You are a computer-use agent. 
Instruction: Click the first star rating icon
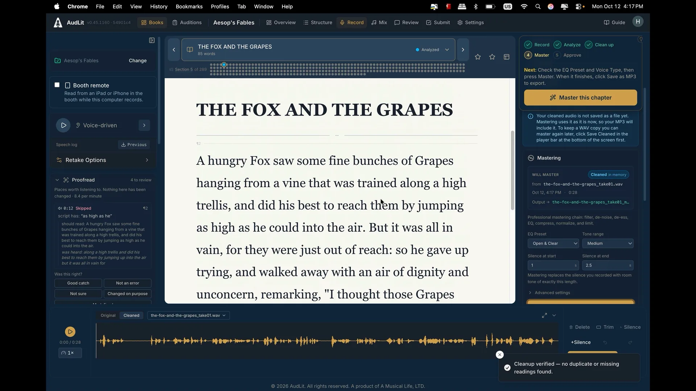click(478, 57)
